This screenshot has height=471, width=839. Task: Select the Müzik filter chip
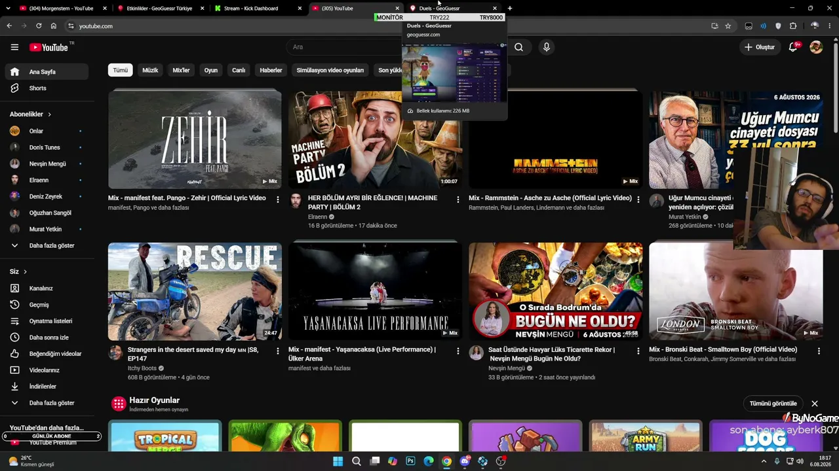pyautogui.click(x=150, y=70)
